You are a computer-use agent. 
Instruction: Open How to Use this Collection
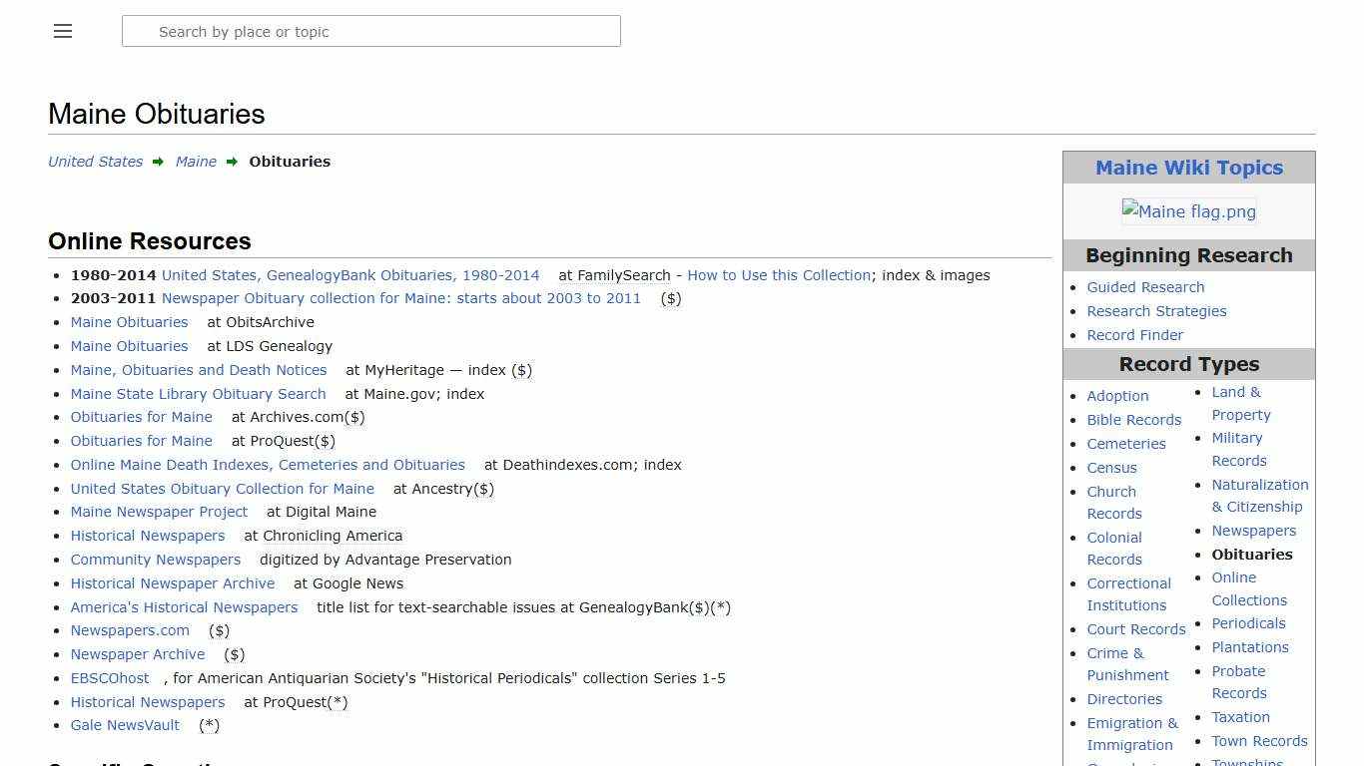coord(779,275)
